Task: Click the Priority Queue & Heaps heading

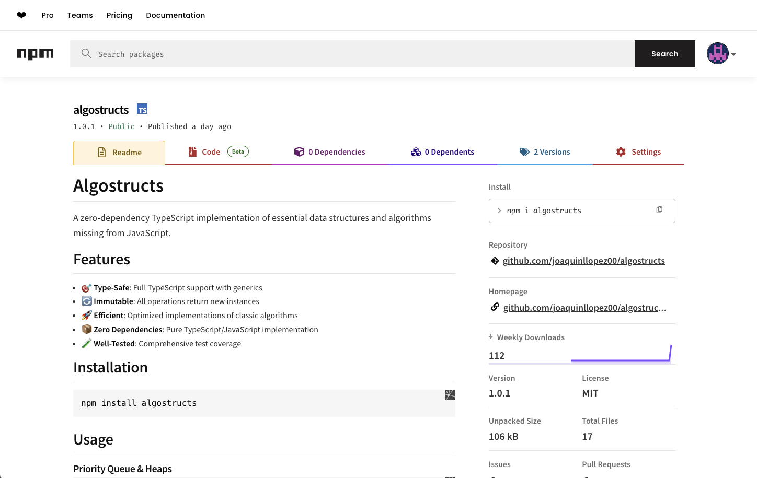Action: [x=122, y=469]
